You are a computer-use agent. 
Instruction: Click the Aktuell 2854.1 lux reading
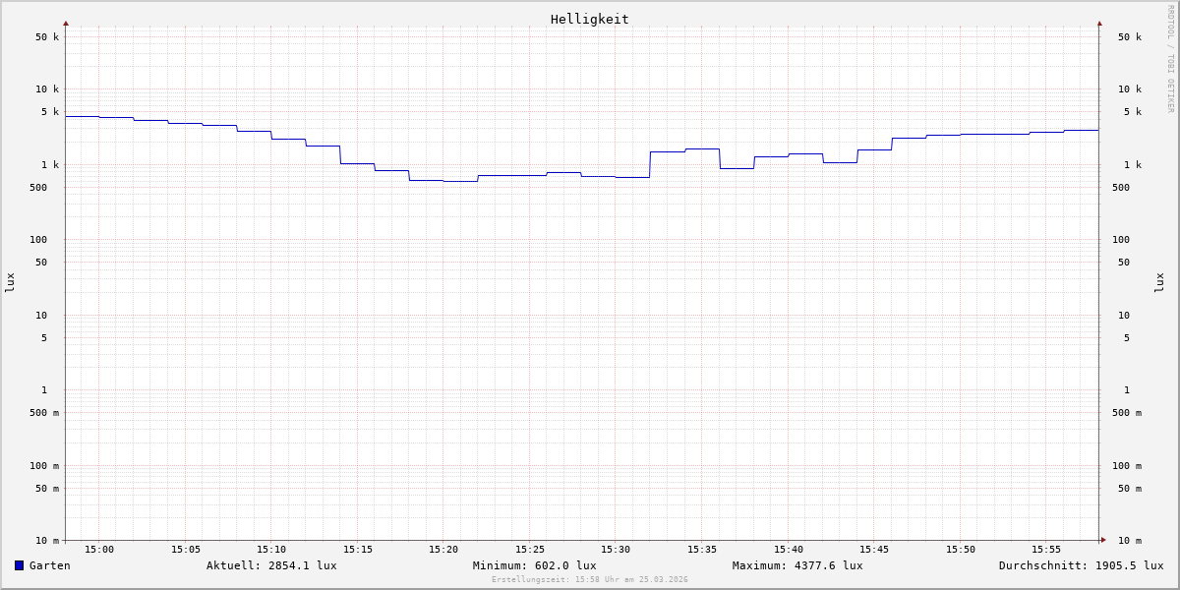[271, 565]
